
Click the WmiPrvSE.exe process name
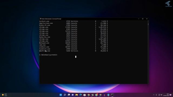pyautogui.click(x=45, y=51)
